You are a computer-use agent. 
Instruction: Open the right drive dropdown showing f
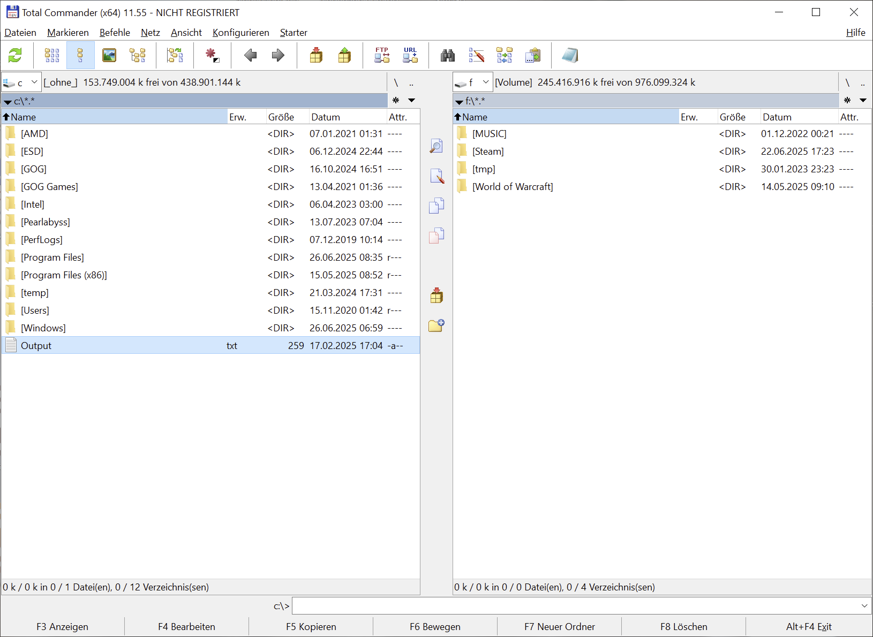473,82
